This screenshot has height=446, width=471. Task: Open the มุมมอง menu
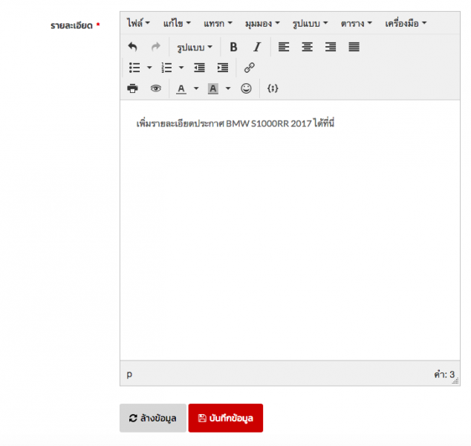[262, 23]
